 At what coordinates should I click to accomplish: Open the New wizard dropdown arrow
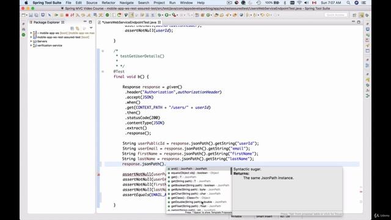pos(27,15)
